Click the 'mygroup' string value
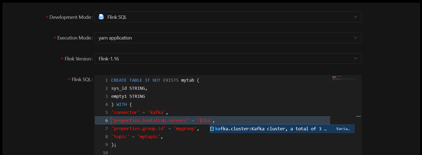This screenshot has height=155, width=422. pyautogui.click(x=186, y=129)
